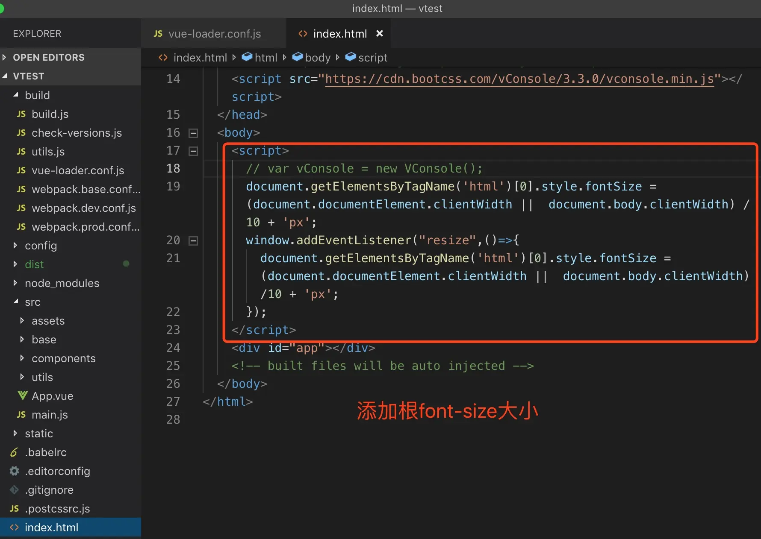
Task: Click body in the breadcrumb path
Action: (x=318, y=58)
